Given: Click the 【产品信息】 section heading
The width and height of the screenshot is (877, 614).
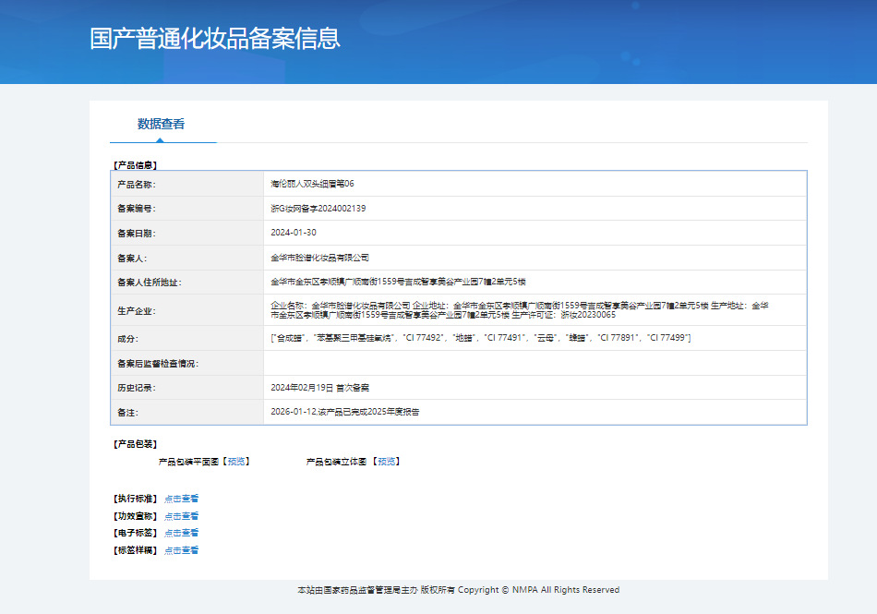Looking at the screenshot, I should tap(136, 165).
